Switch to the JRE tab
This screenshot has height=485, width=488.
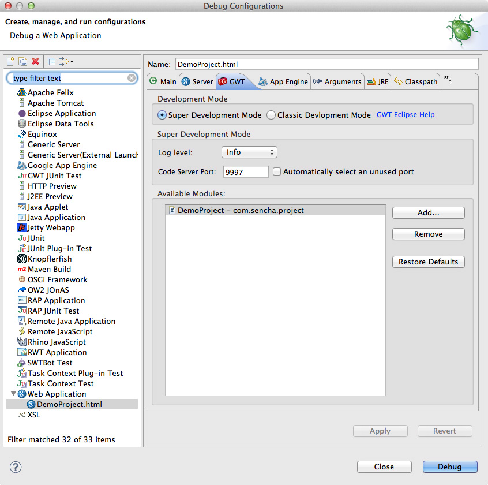[x=378, y=81]
